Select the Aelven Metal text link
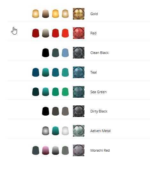Image resolution: width=150 pixels, height=170 pixels. [x=100, y=131]
